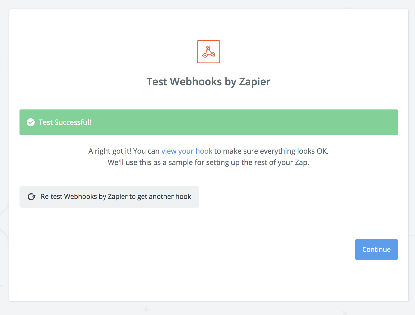Click the circular refresh arrow icon
This screenshot has height=315, width=415.
click(x=32, y=197)
